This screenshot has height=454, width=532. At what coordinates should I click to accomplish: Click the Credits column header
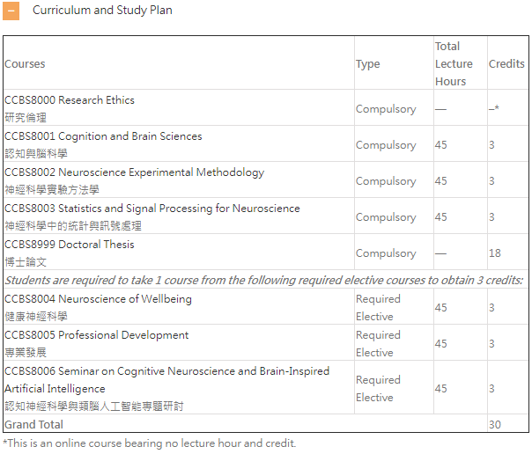[x=506, y=64]
